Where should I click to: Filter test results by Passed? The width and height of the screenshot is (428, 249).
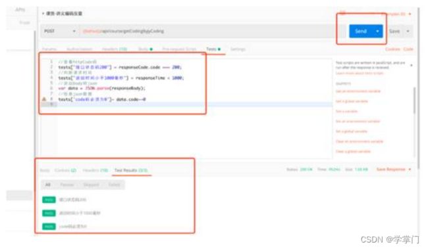click(x=67, y=185)
